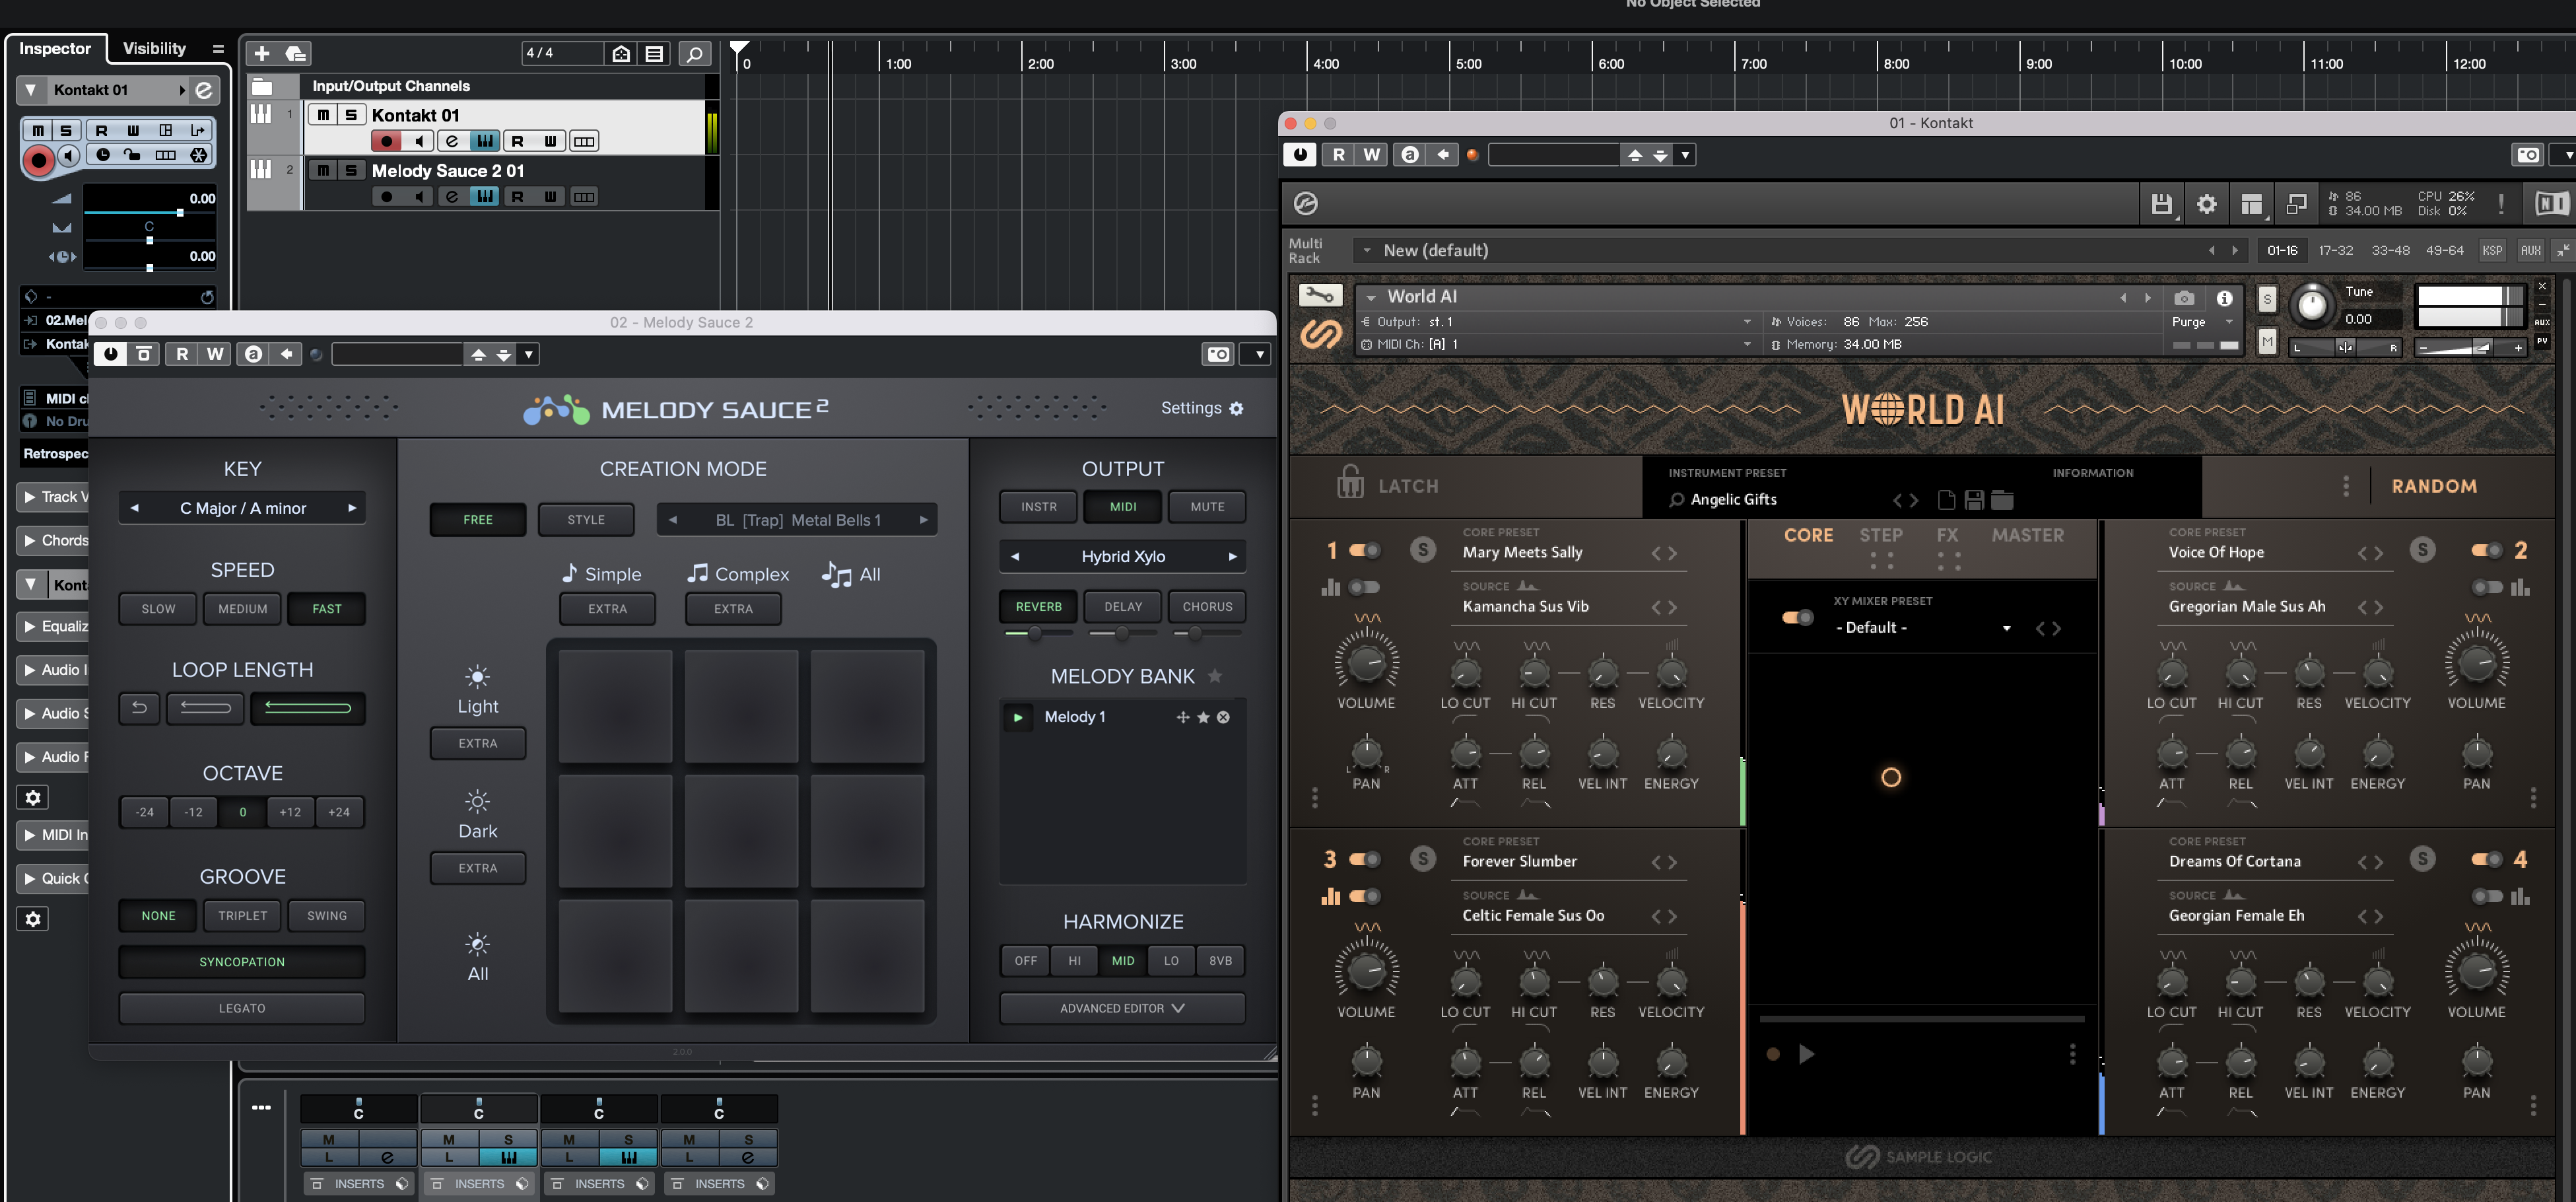Click Kontakt 01 record enable button
The height and width of the screenshot is (1202, 2576).
point(386,141)
